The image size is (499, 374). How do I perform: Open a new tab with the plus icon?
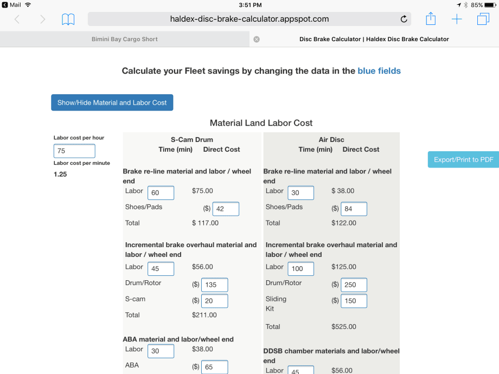[457, 18]
